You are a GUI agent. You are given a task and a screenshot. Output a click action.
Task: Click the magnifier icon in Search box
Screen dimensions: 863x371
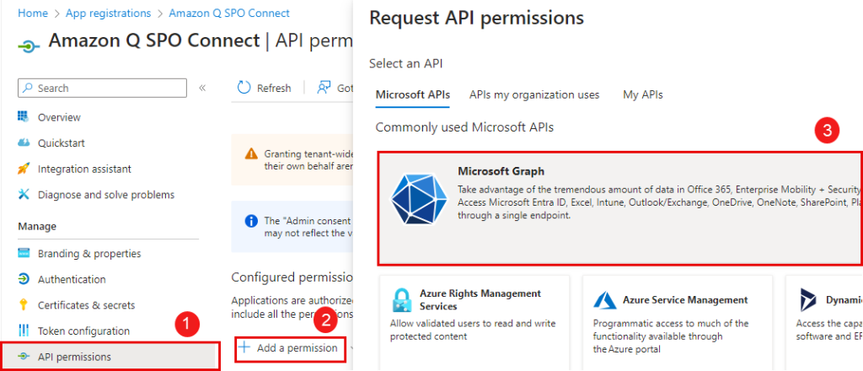click(x=29, y=88)
